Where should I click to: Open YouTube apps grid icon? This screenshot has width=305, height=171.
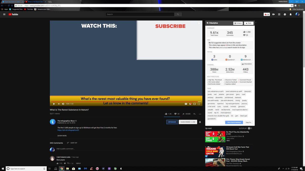point(279,14)
